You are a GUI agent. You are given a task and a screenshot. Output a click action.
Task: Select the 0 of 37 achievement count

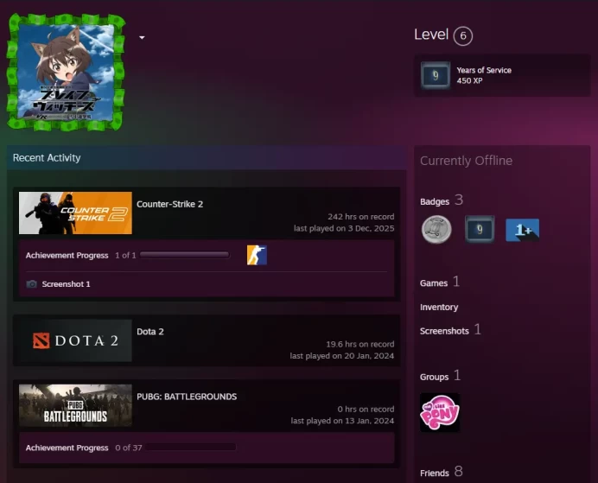tap(129, 448)
